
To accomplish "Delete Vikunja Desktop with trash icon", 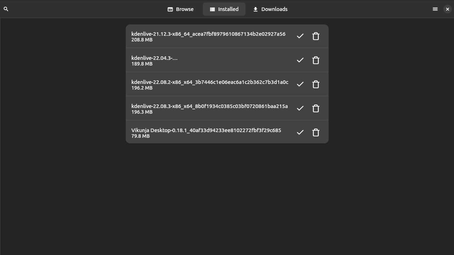I will click(x=316, y=132).
